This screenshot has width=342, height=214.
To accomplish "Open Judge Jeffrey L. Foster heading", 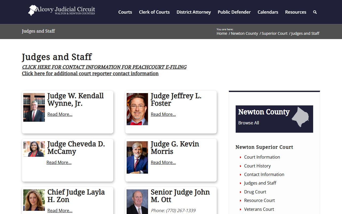I will coord(176,100).
